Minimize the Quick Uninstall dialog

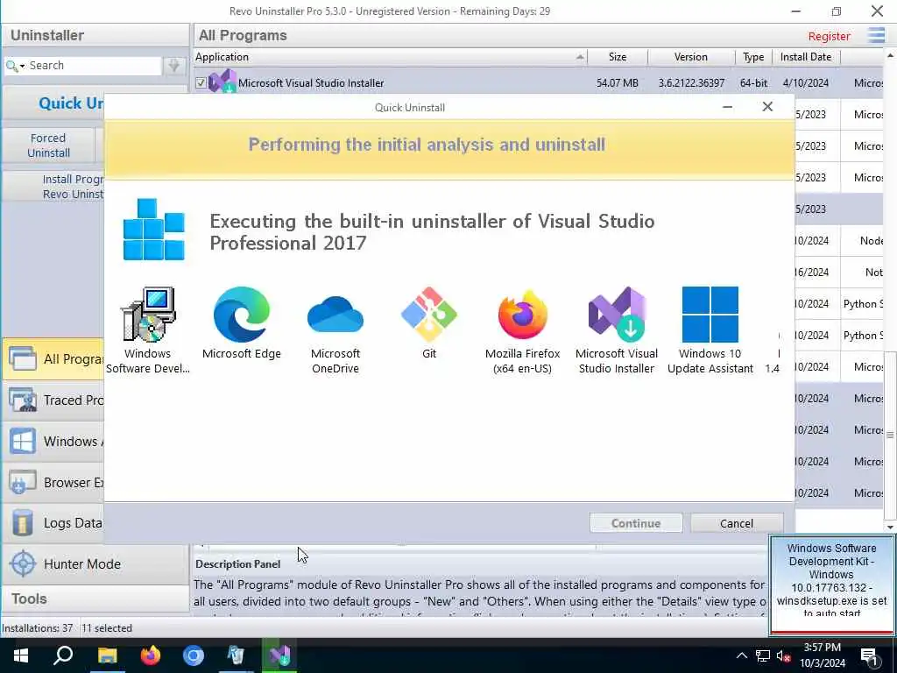pos(728,107)
